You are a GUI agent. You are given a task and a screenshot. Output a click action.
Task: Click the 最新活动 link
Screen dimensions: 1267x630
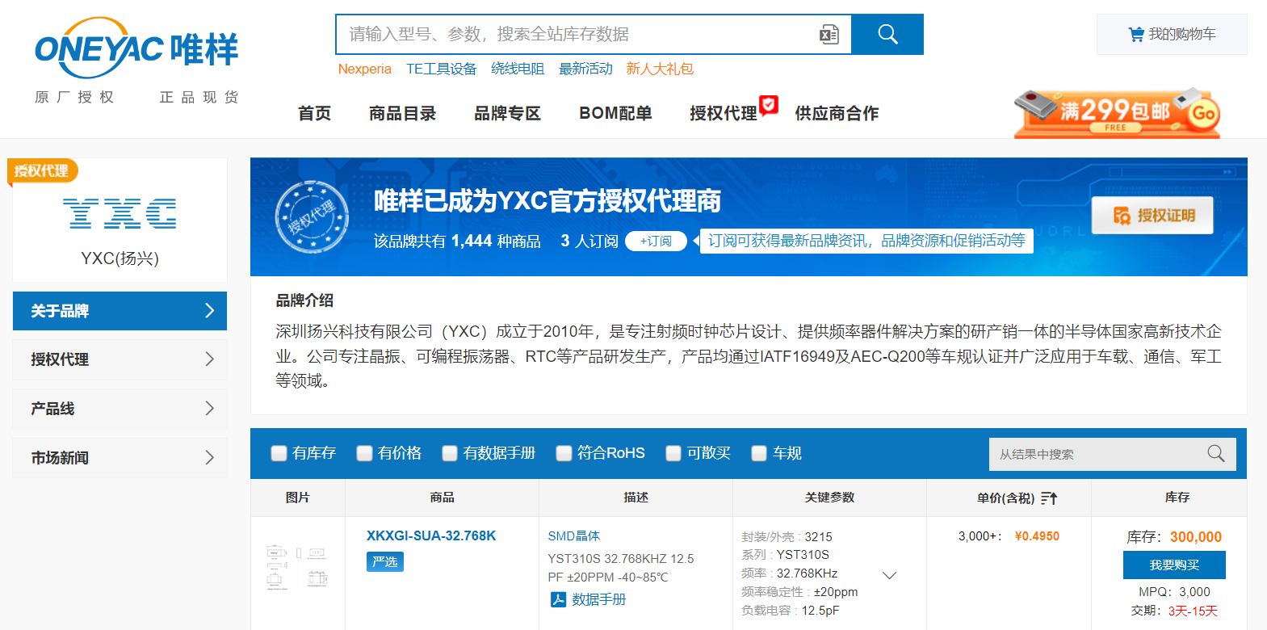(585, 69)
